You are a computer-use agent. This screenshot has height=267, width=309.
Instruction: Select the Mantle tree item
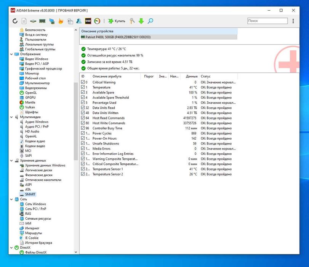(30, 103)
